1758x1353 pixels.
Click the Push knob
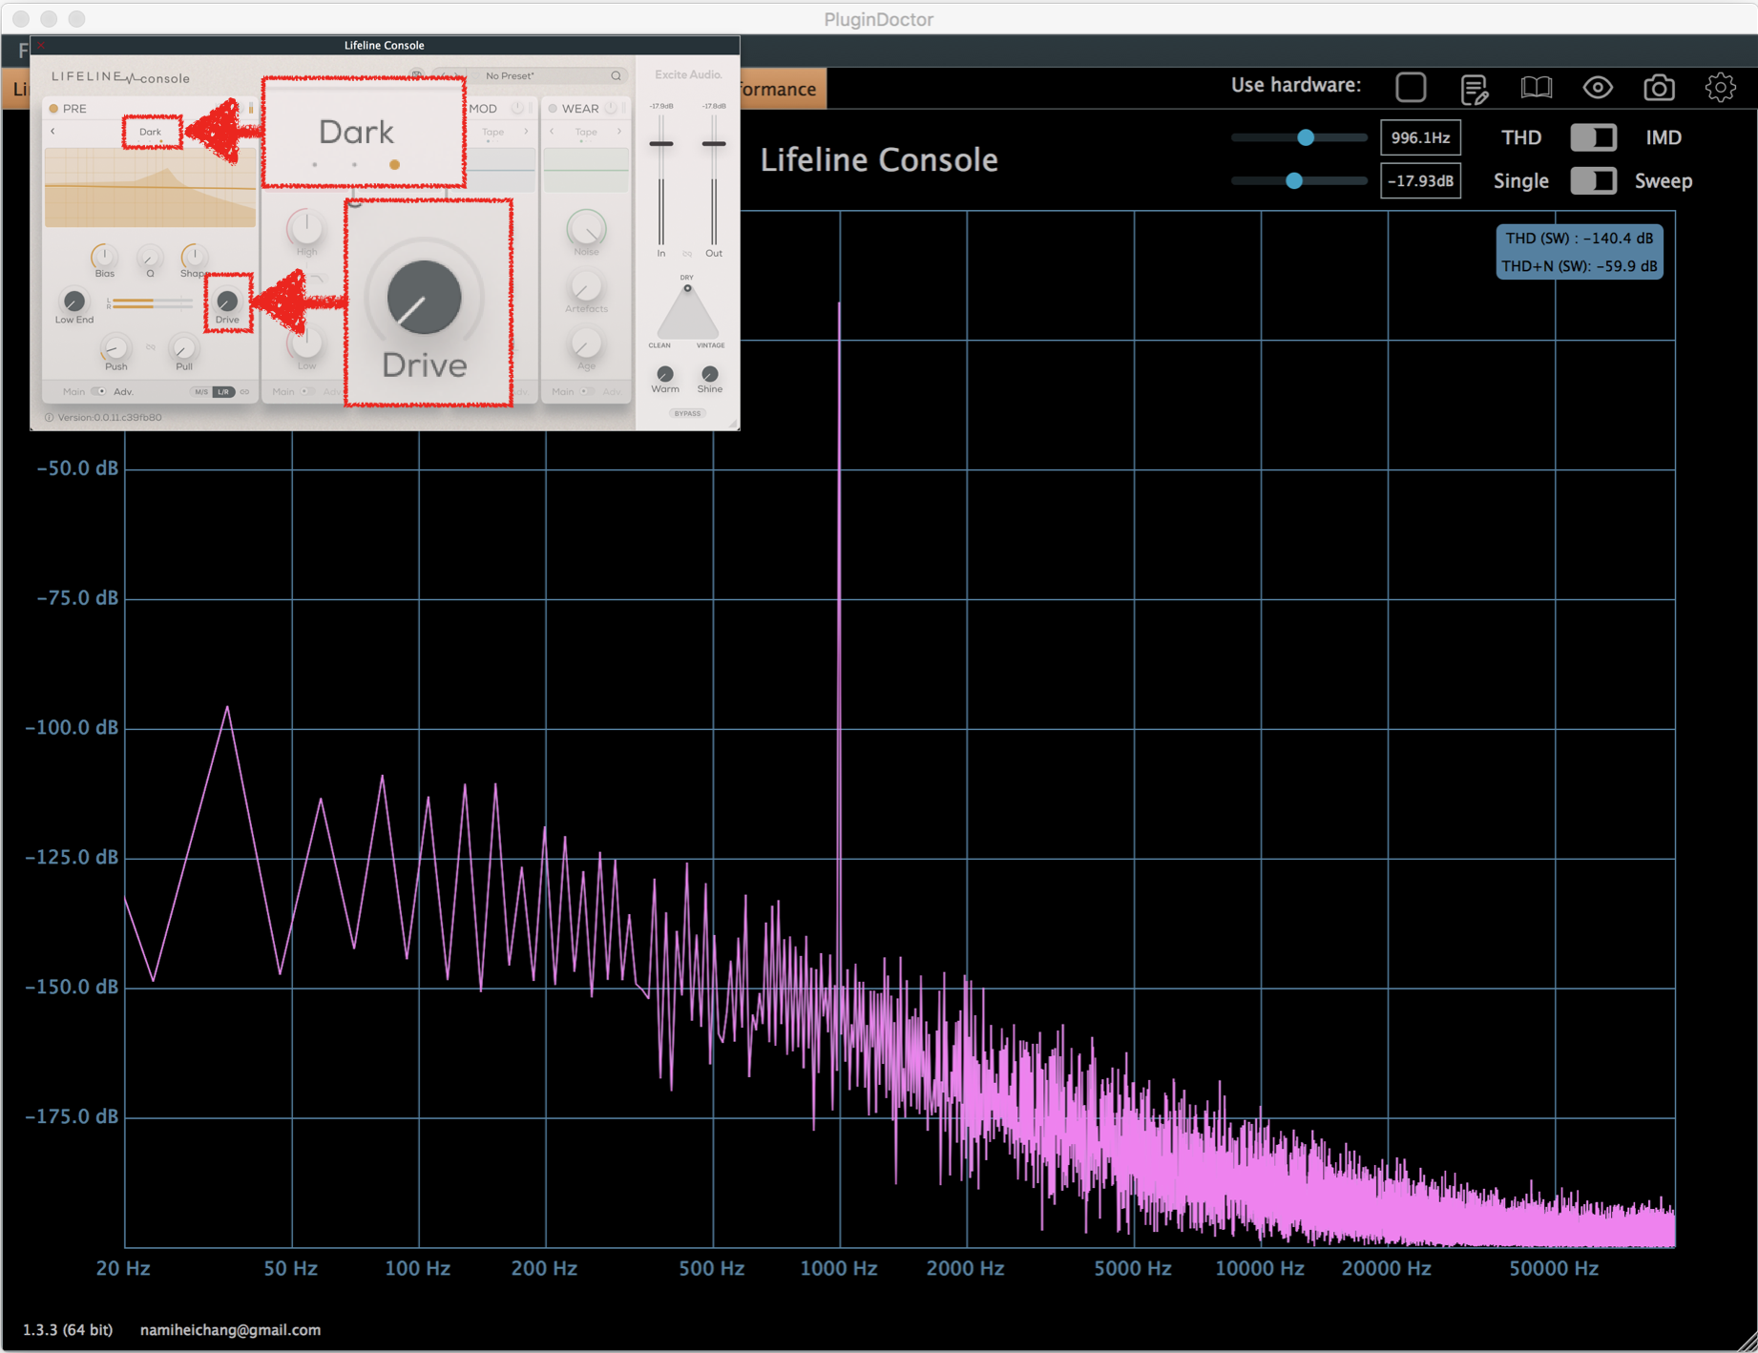click(115, 348)
